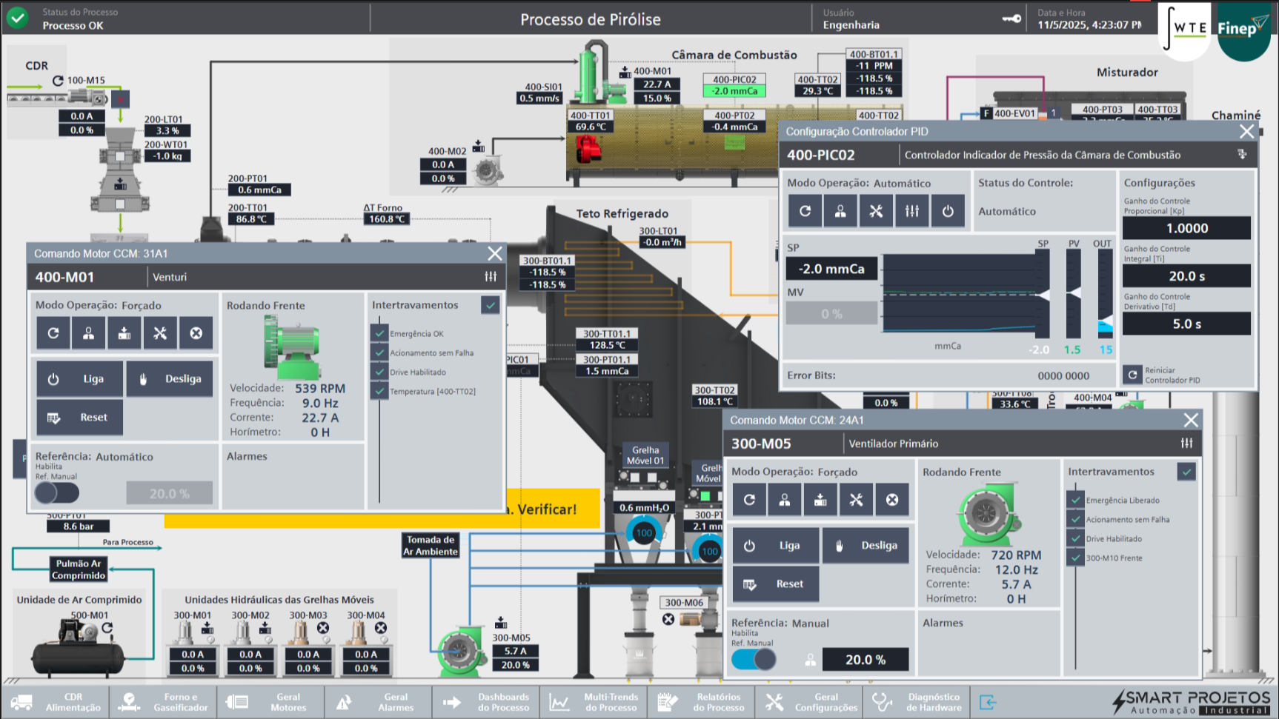This screenshot has height=719, width=1279.
Task: Click the OUT bar indicator in PID
Action: click(x=1105, y=294)
